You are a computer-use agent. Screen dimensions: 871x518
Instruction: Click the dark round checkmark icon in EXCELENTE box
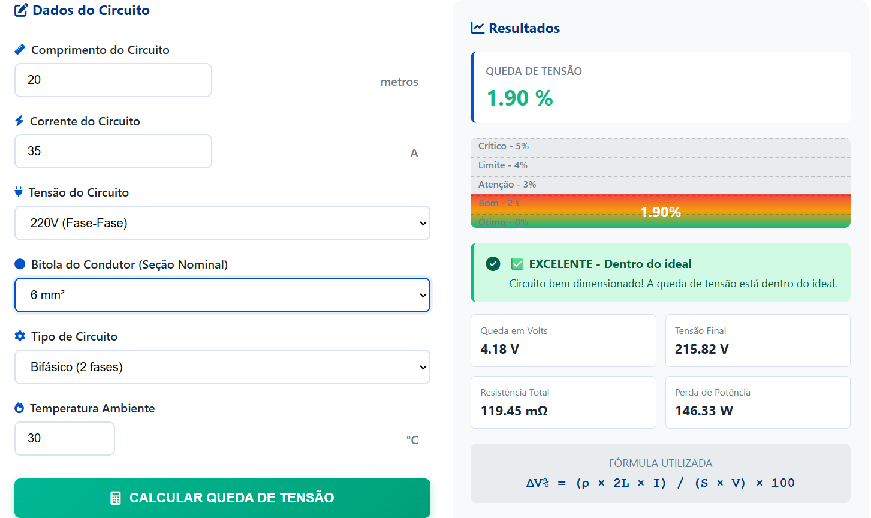[x=493, y=264]
